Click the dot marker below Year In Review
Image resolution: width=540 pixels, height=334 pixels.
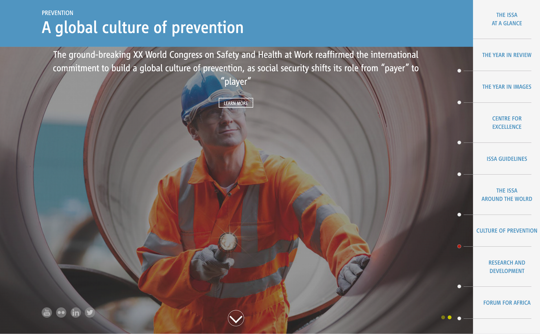tap(459, 71)
